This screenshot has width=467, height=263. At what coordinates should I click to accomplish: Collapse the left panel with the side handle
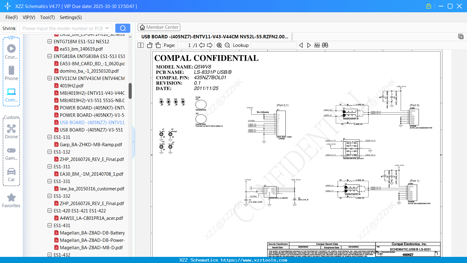(x=133, y=142)
